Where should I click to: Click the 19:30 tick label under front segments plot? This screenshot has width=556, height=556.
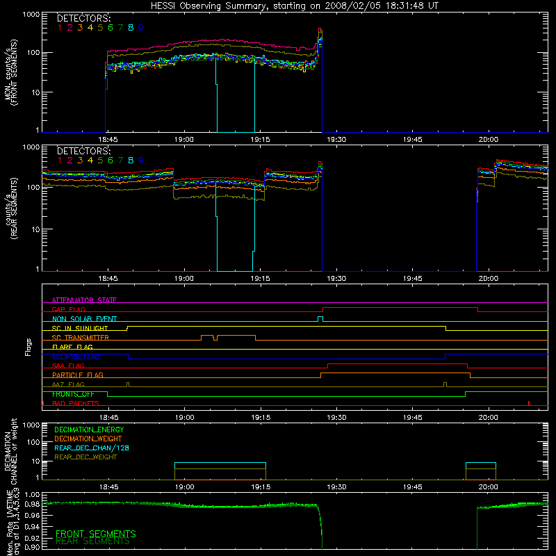click(336, 140)
